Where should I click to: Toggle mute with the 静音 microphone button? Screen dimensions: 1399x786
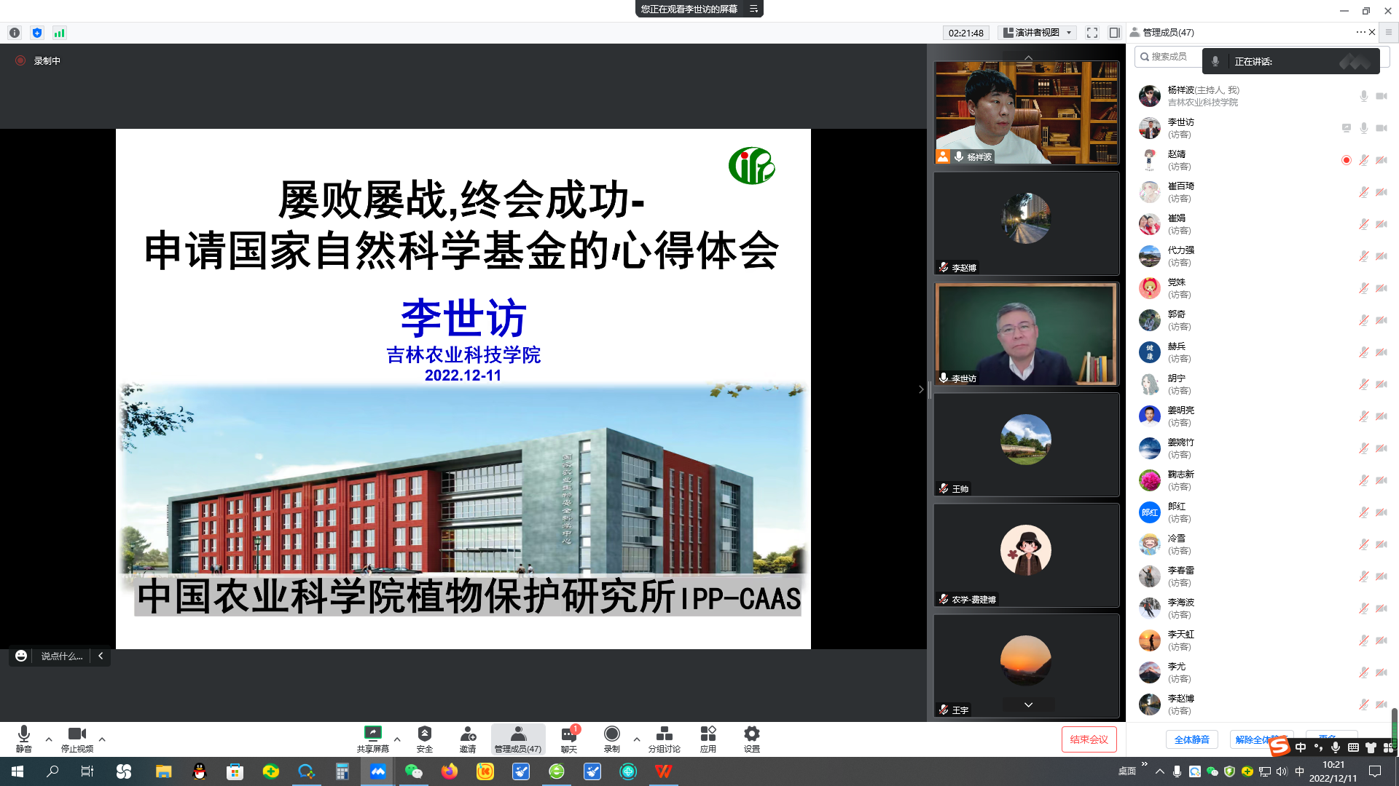23,734
